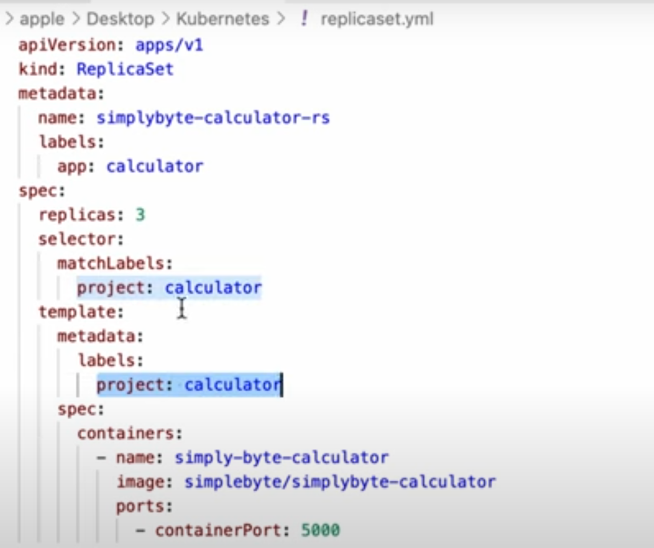
Task: Click the ReplicaSet kind value
Action: coord(125,69)
